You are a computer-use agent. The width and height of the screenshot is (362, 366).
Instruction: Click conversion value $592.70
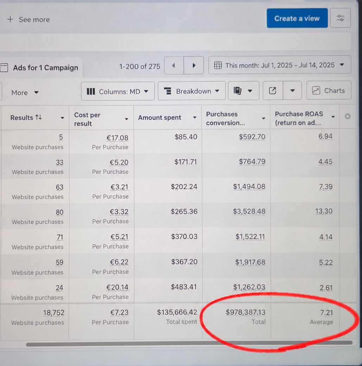pyautogui.click(x=252, y=136)
